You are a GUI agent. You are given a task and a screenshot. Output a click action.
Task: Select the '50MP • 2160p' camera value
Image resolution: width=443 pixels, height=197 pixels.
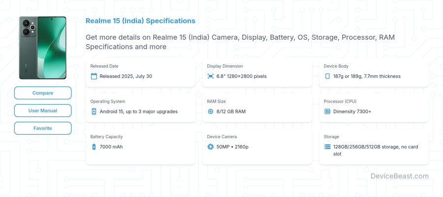pos(232,146)
